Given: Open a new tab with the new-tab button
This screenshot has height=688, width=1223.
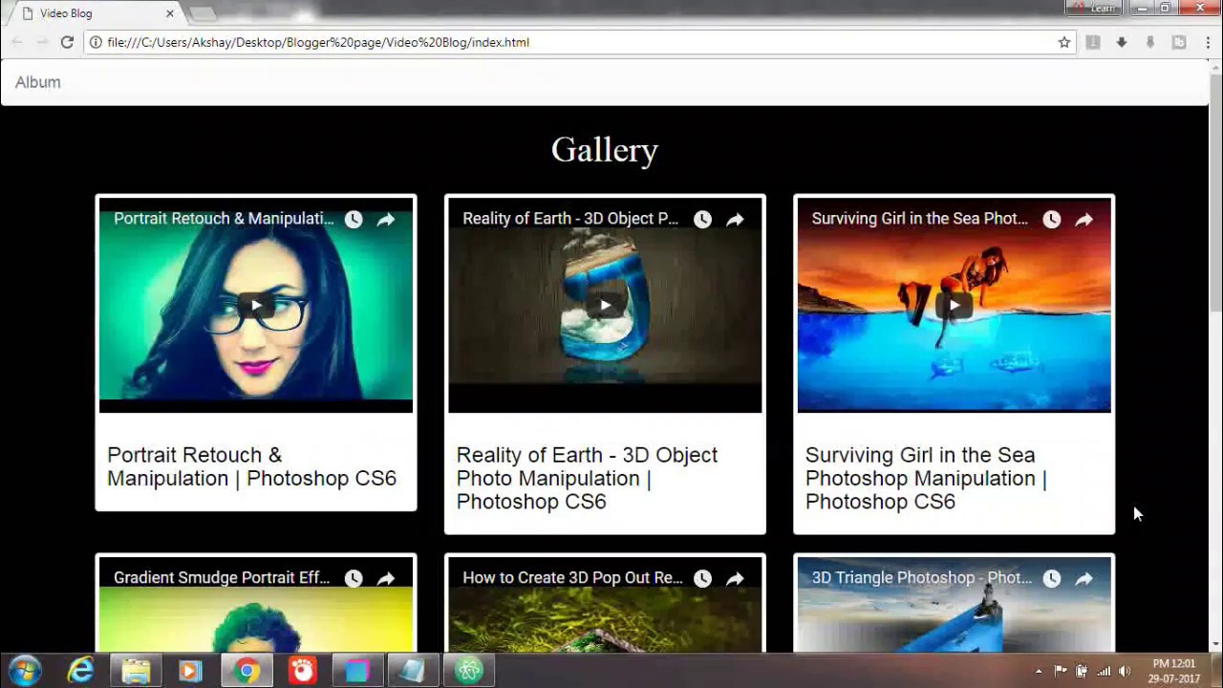Looking at the screenshot, I should coord(203,13).
